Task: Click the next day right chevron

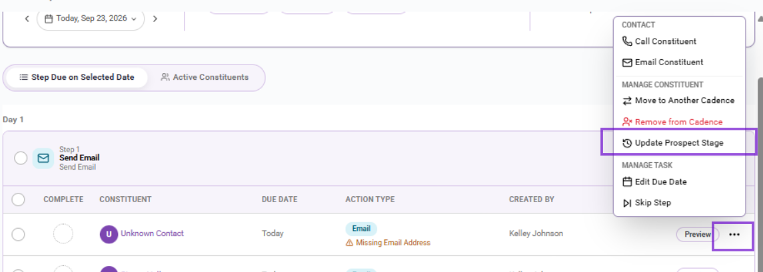Action: click(155, 19)
